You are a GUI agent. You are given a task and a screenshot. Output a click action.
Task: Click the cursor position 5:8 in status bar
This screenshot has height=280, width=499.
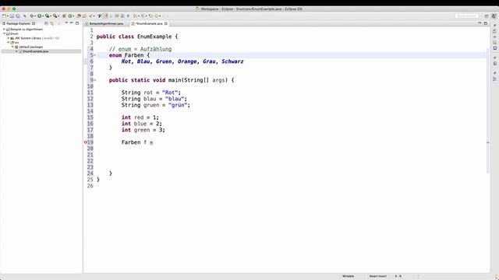coord(398,276)
